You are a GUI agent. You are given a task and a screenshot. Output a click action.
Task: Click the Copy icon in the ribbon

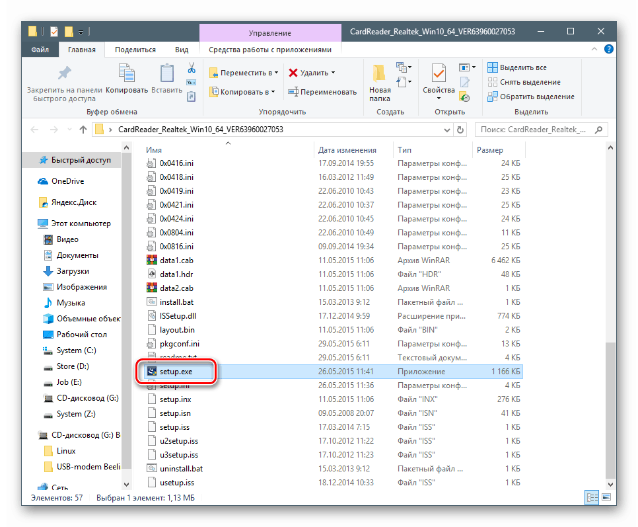click(127, 73)
